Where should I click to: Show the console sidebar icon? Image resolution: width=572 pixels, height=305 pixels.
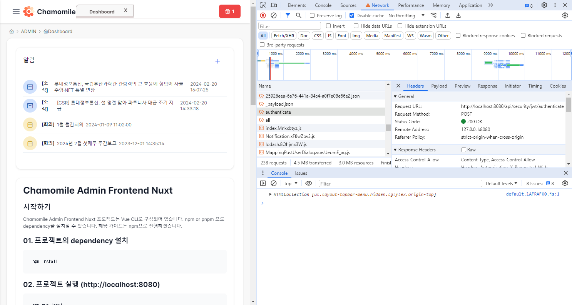click(263, 183)
